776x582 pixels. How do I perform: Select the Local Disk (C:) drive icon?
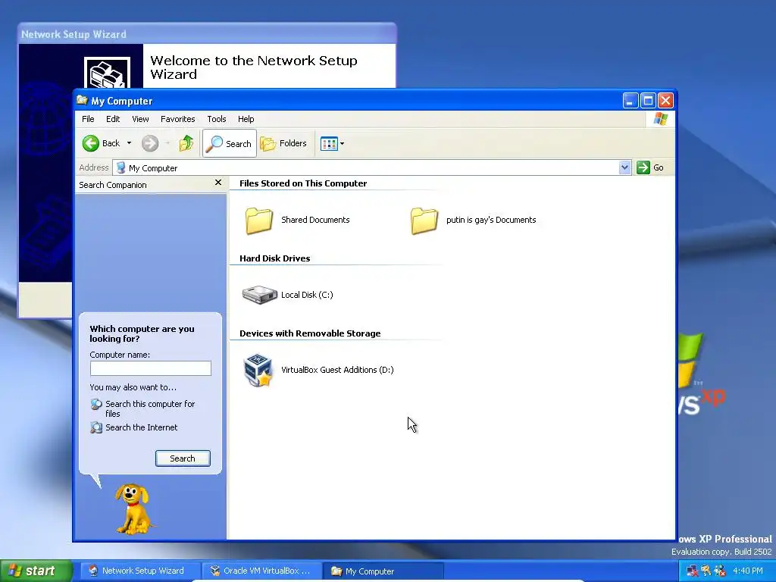pos(259,295)
